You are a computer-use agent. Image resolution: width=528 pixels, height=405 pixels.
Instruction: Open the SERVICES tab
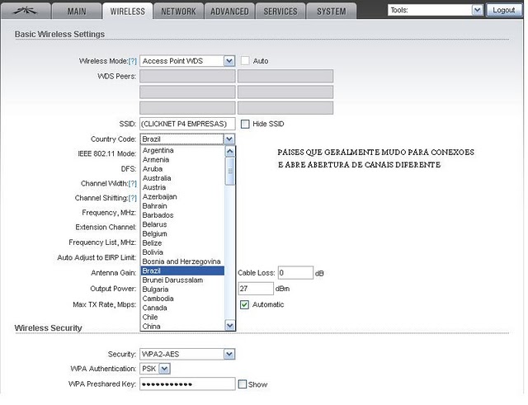pyautogui.click(x=280, y=11)
